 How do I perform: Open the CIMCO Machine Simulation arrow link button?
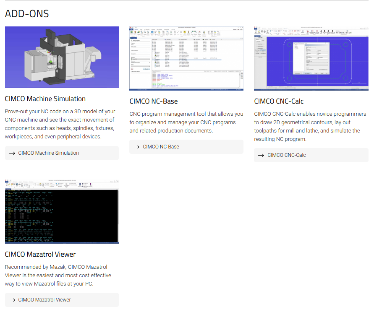pos(62,153)
